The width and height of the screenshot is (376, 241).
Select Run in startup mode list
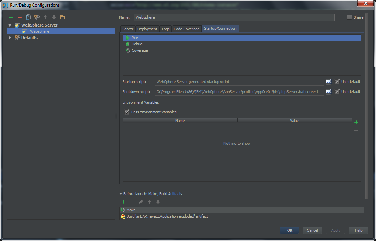click(242, 38)
